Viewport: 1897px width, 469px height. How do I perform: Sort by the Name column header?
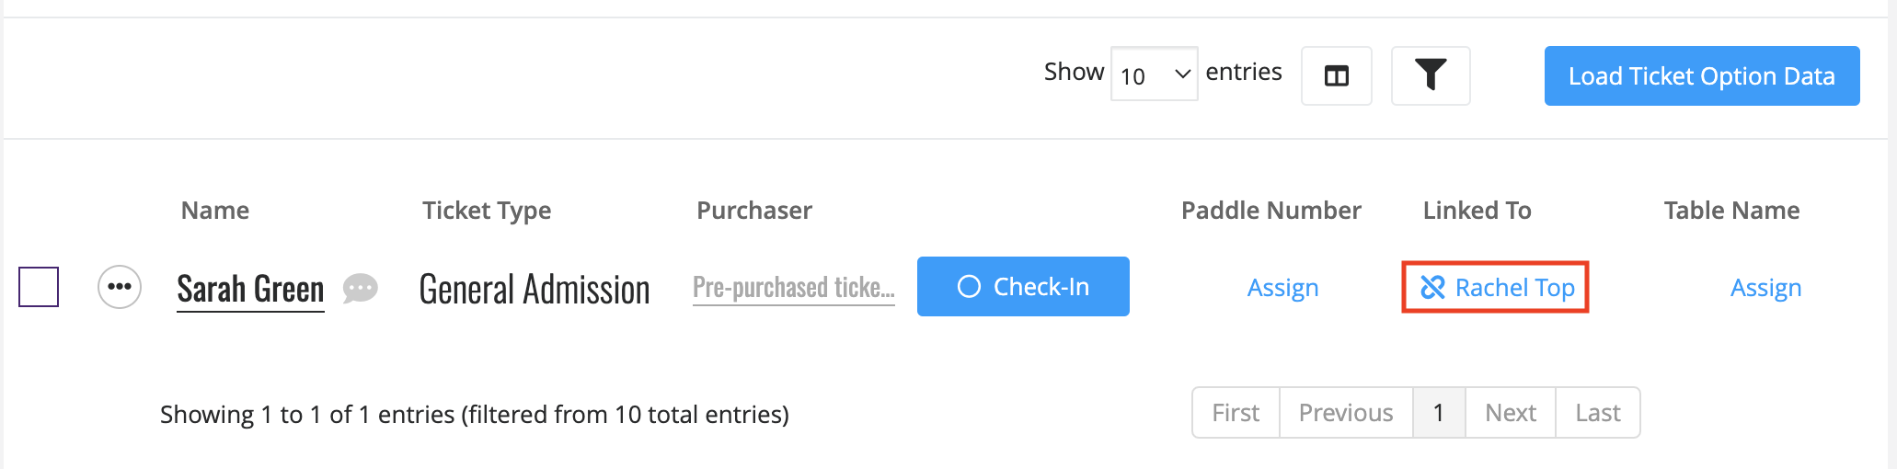pyautogui.click(x=215, y=211)
